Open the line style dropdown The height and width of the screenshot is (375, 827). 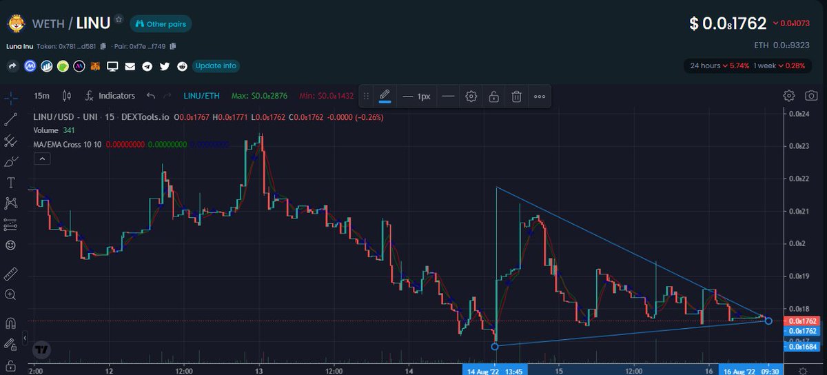click(448, 97)
